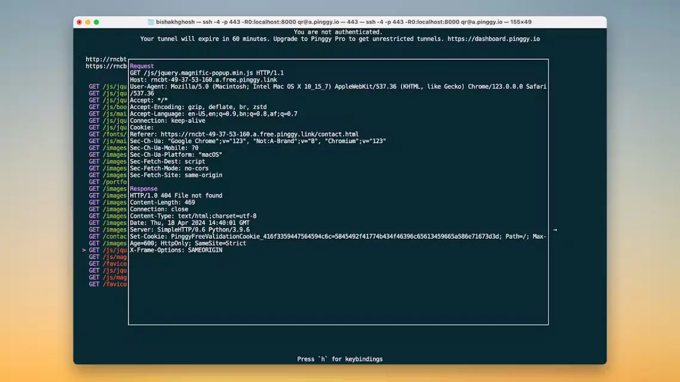680x382 pixels.
Task: Select the GET /favico request entry
Action: tap(106, 263)
